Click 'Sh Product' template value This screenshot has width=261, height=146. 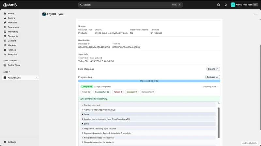tap(156, 33)
